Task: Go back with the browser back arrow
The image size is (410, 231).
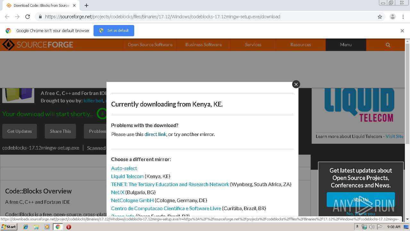Action: click(x=7, y=17)
